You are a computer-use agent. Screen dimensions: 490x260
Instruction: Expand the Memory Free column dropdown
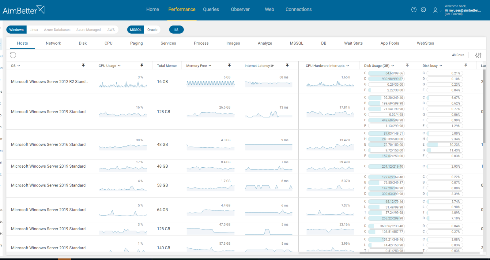pyautogui.click(x=210, y=66)
